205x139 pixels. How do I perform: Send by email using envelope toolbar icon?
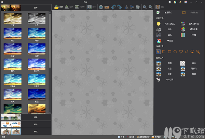[x=107, y=7]
